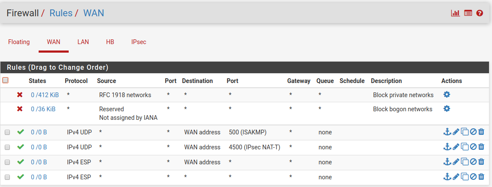
Task: Tick the checkbox for the last ESP rule
Action: pos(7,177)
